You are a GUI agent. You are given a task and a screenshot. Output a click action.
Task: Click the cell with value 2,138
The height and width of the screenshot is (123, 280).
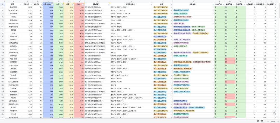pyautogui.click(x=27, y=49)
